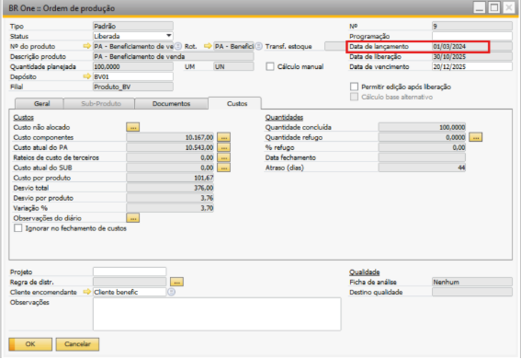Open link arrow beside Depósito field
This screenshot has height=359, width=521.
[x=86, y=76]
